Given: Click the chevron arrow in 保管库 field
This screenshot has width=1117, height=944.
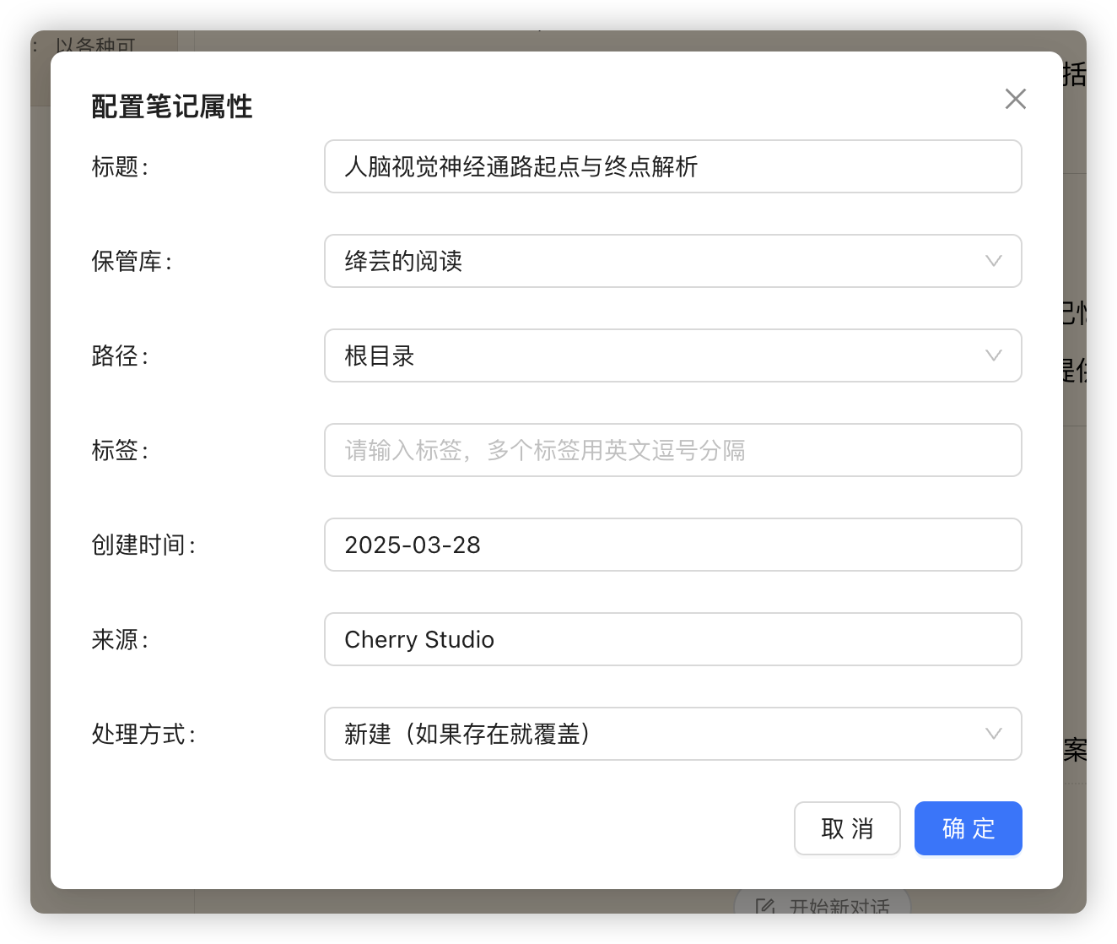Looking at the screenshot, I should coord(993,261).
